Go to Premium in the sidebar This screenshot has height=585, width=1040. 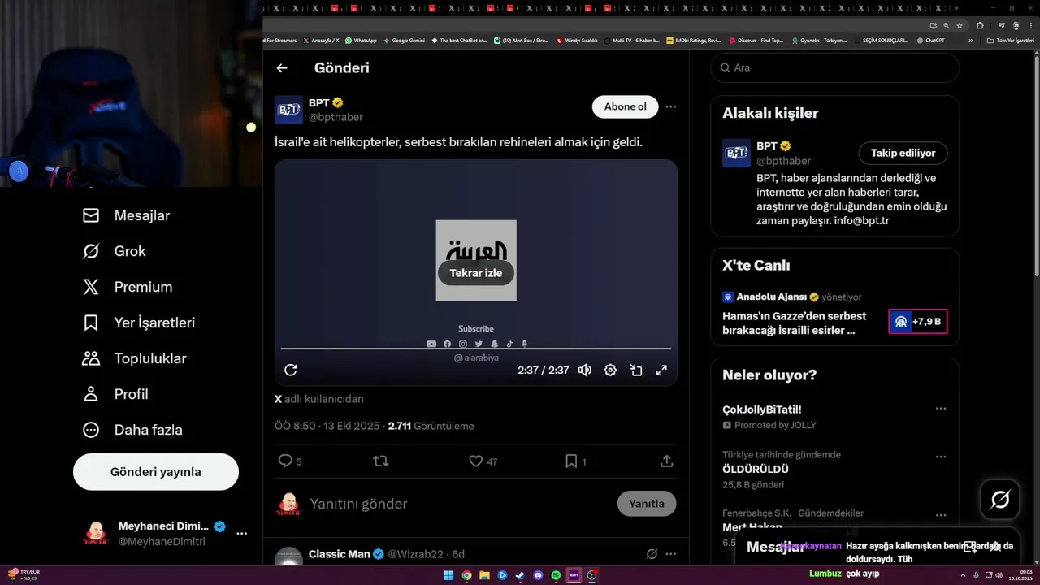click(x=128, y=287)
